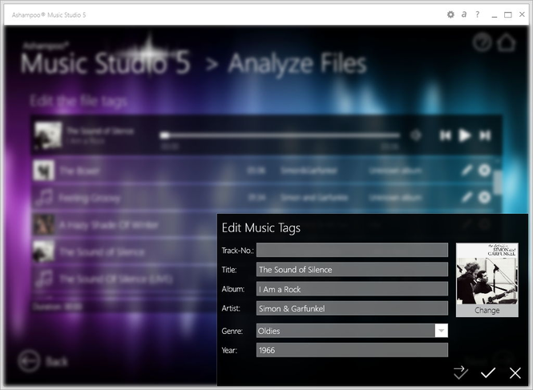Click Year field showing 1966

[x=352, y=350]
